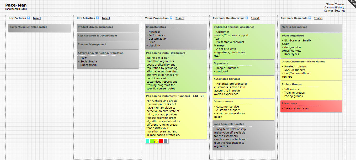Edit the Positioning Statement (Runners) note
This screenshot has width=356, height=160.
(x=195, y=96)
